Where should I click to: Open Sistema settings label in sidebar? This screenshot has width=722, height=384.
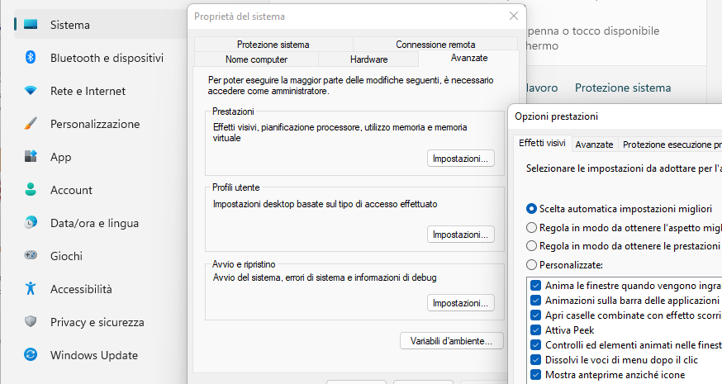[70, 25]
